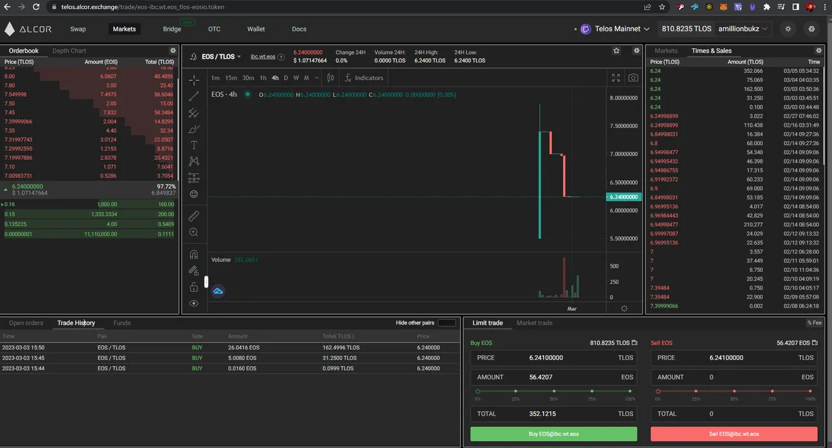This screenshot has width=832, height=448.
Task: Set buy amount slider to 50%
Action: (x=554, y=391)
